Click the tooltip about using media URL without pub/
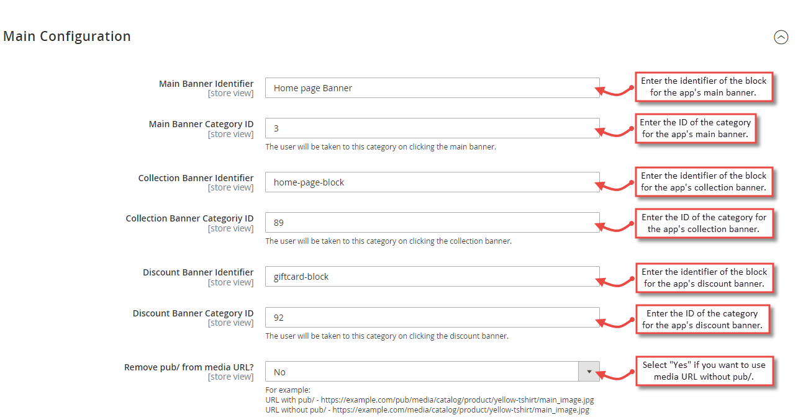This screenshot has width=798, height=420. [704, 371]
